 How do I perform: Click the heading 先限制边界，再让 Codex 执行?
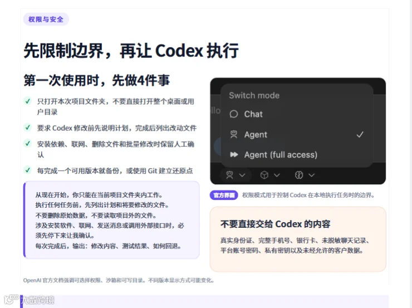tap(131, 51)
